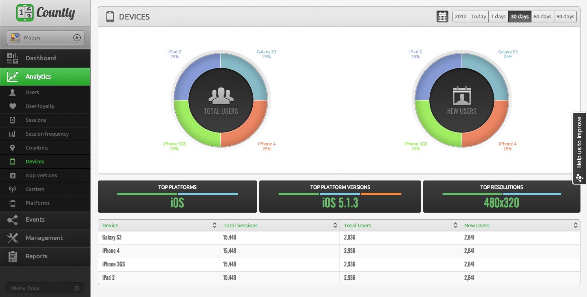Click the Mappy app icon
The width and height of the screenshot is (587, 297).
[15, 37]
